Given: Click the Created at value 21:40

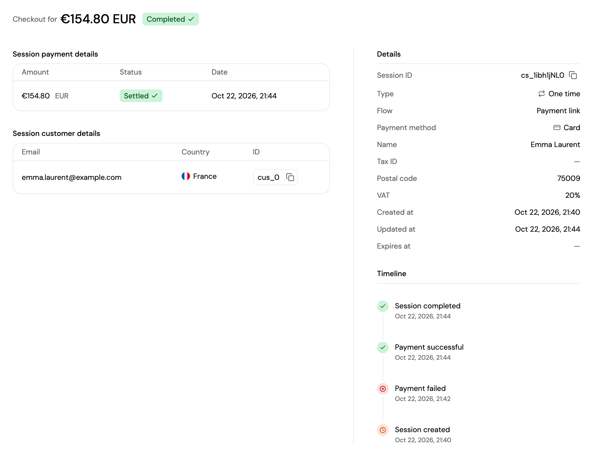Looking at the screenshot, I should click(x=547, y=212).
